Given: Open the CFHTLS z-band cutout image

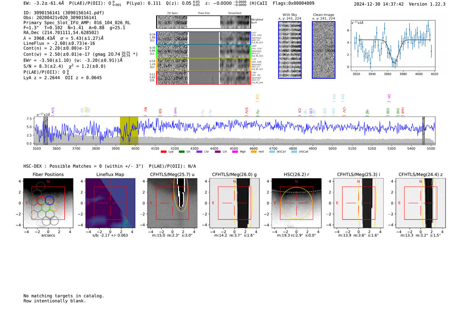Looking at the screenshot, I should [420, 203].
